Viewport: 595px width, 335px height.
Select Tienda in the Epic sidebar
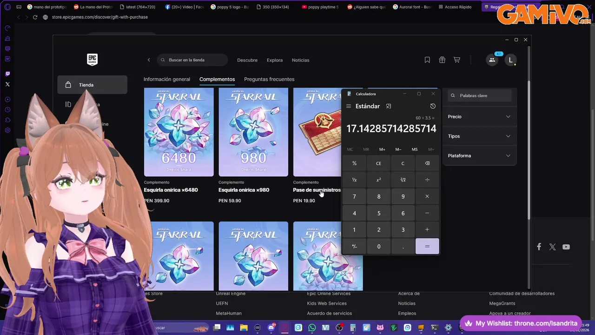[x=92, y=85]
